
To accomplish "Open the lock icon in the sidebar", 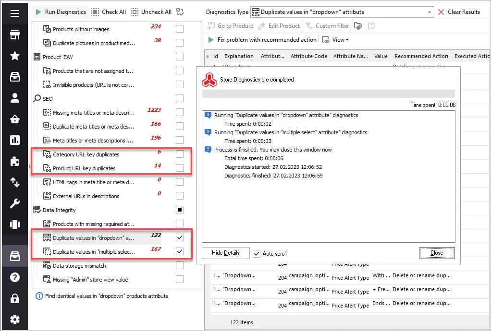I will tap(15, 298).
